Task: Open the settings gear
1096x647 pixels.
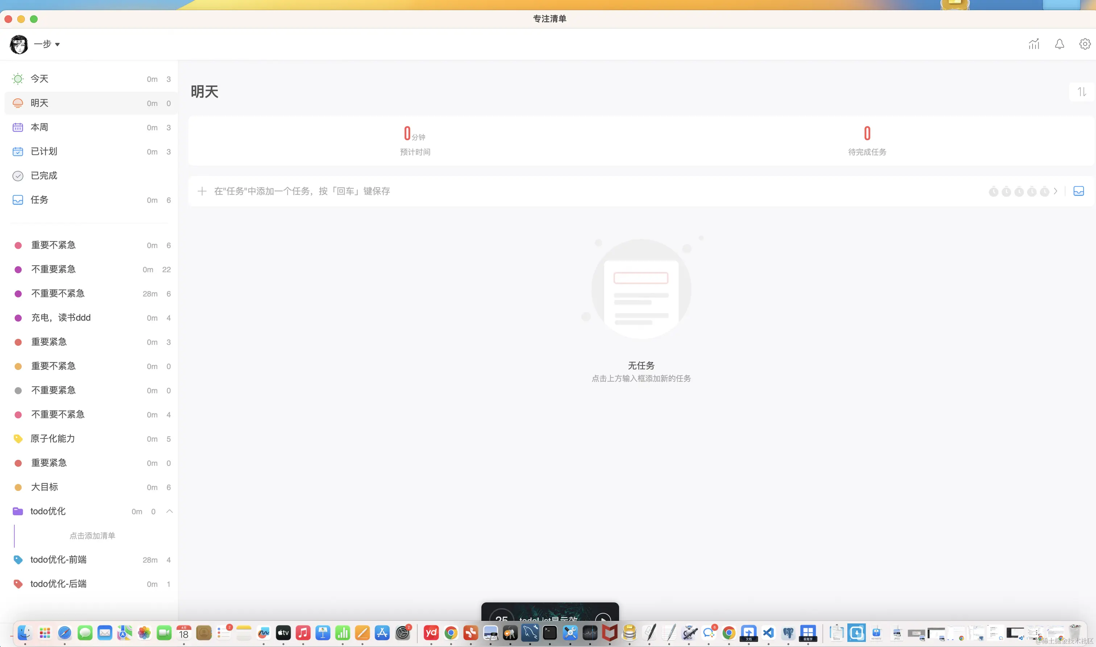Action: tap(1085, 44)
